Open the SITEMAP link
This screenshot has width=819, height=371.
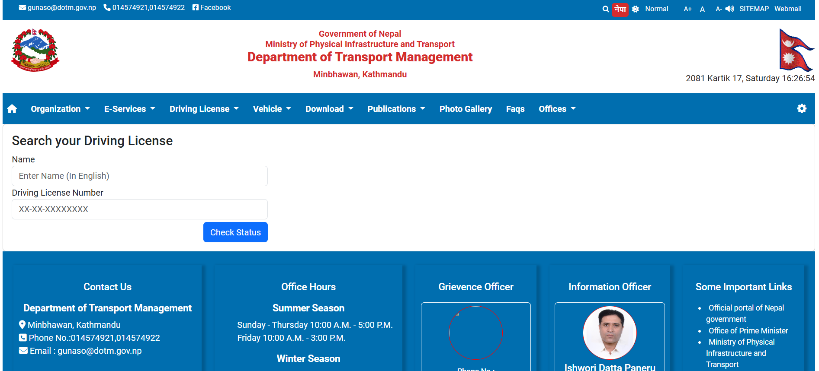tap(754, 9)
